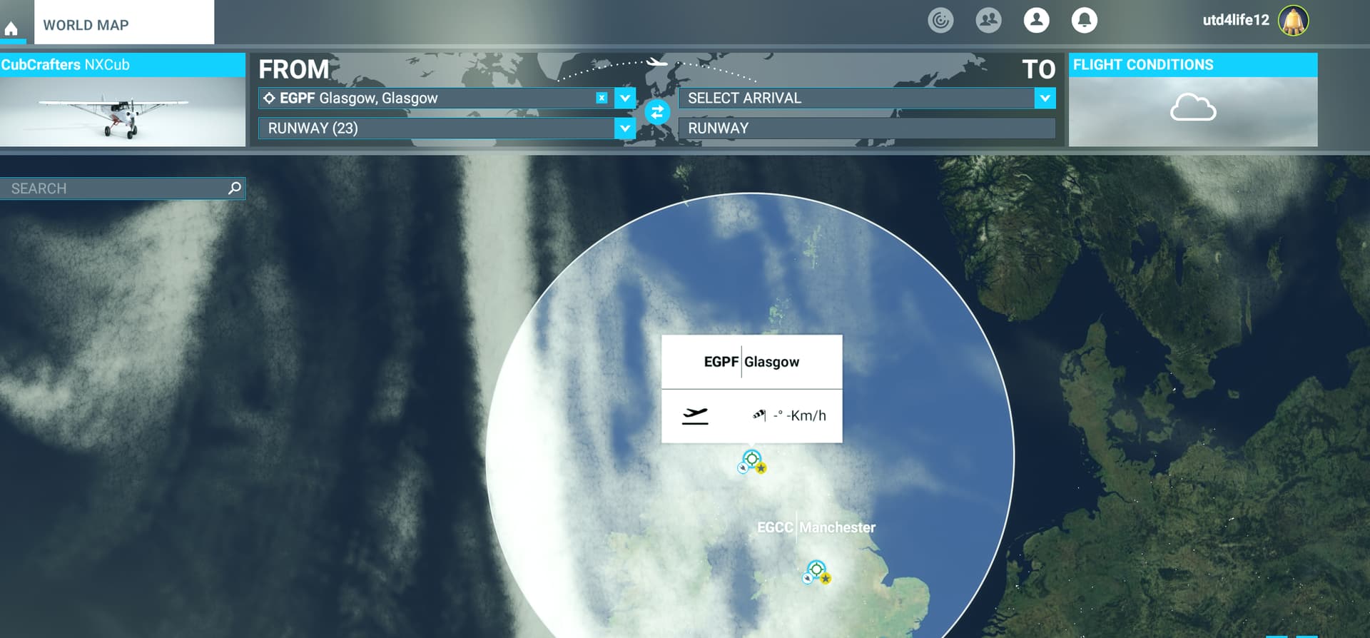Open the profile account icon
The width and height of the screenshot is (1370, 638).
[x=1036, y=20]
